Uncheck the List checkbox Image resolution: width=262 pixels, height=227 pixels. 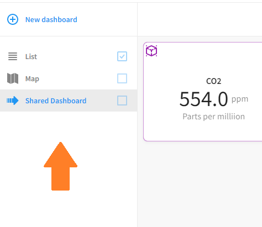122,56
